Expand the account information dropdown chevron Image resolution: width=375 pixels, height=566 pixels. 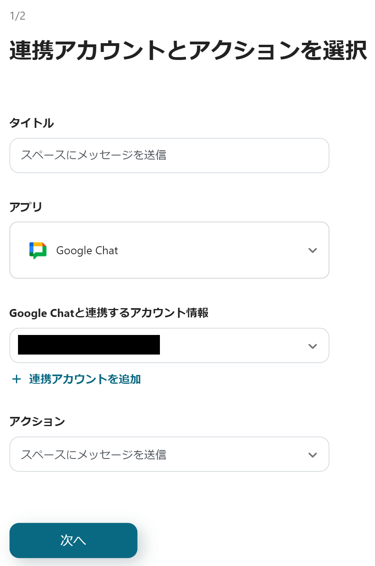click(x=313, y=346)
